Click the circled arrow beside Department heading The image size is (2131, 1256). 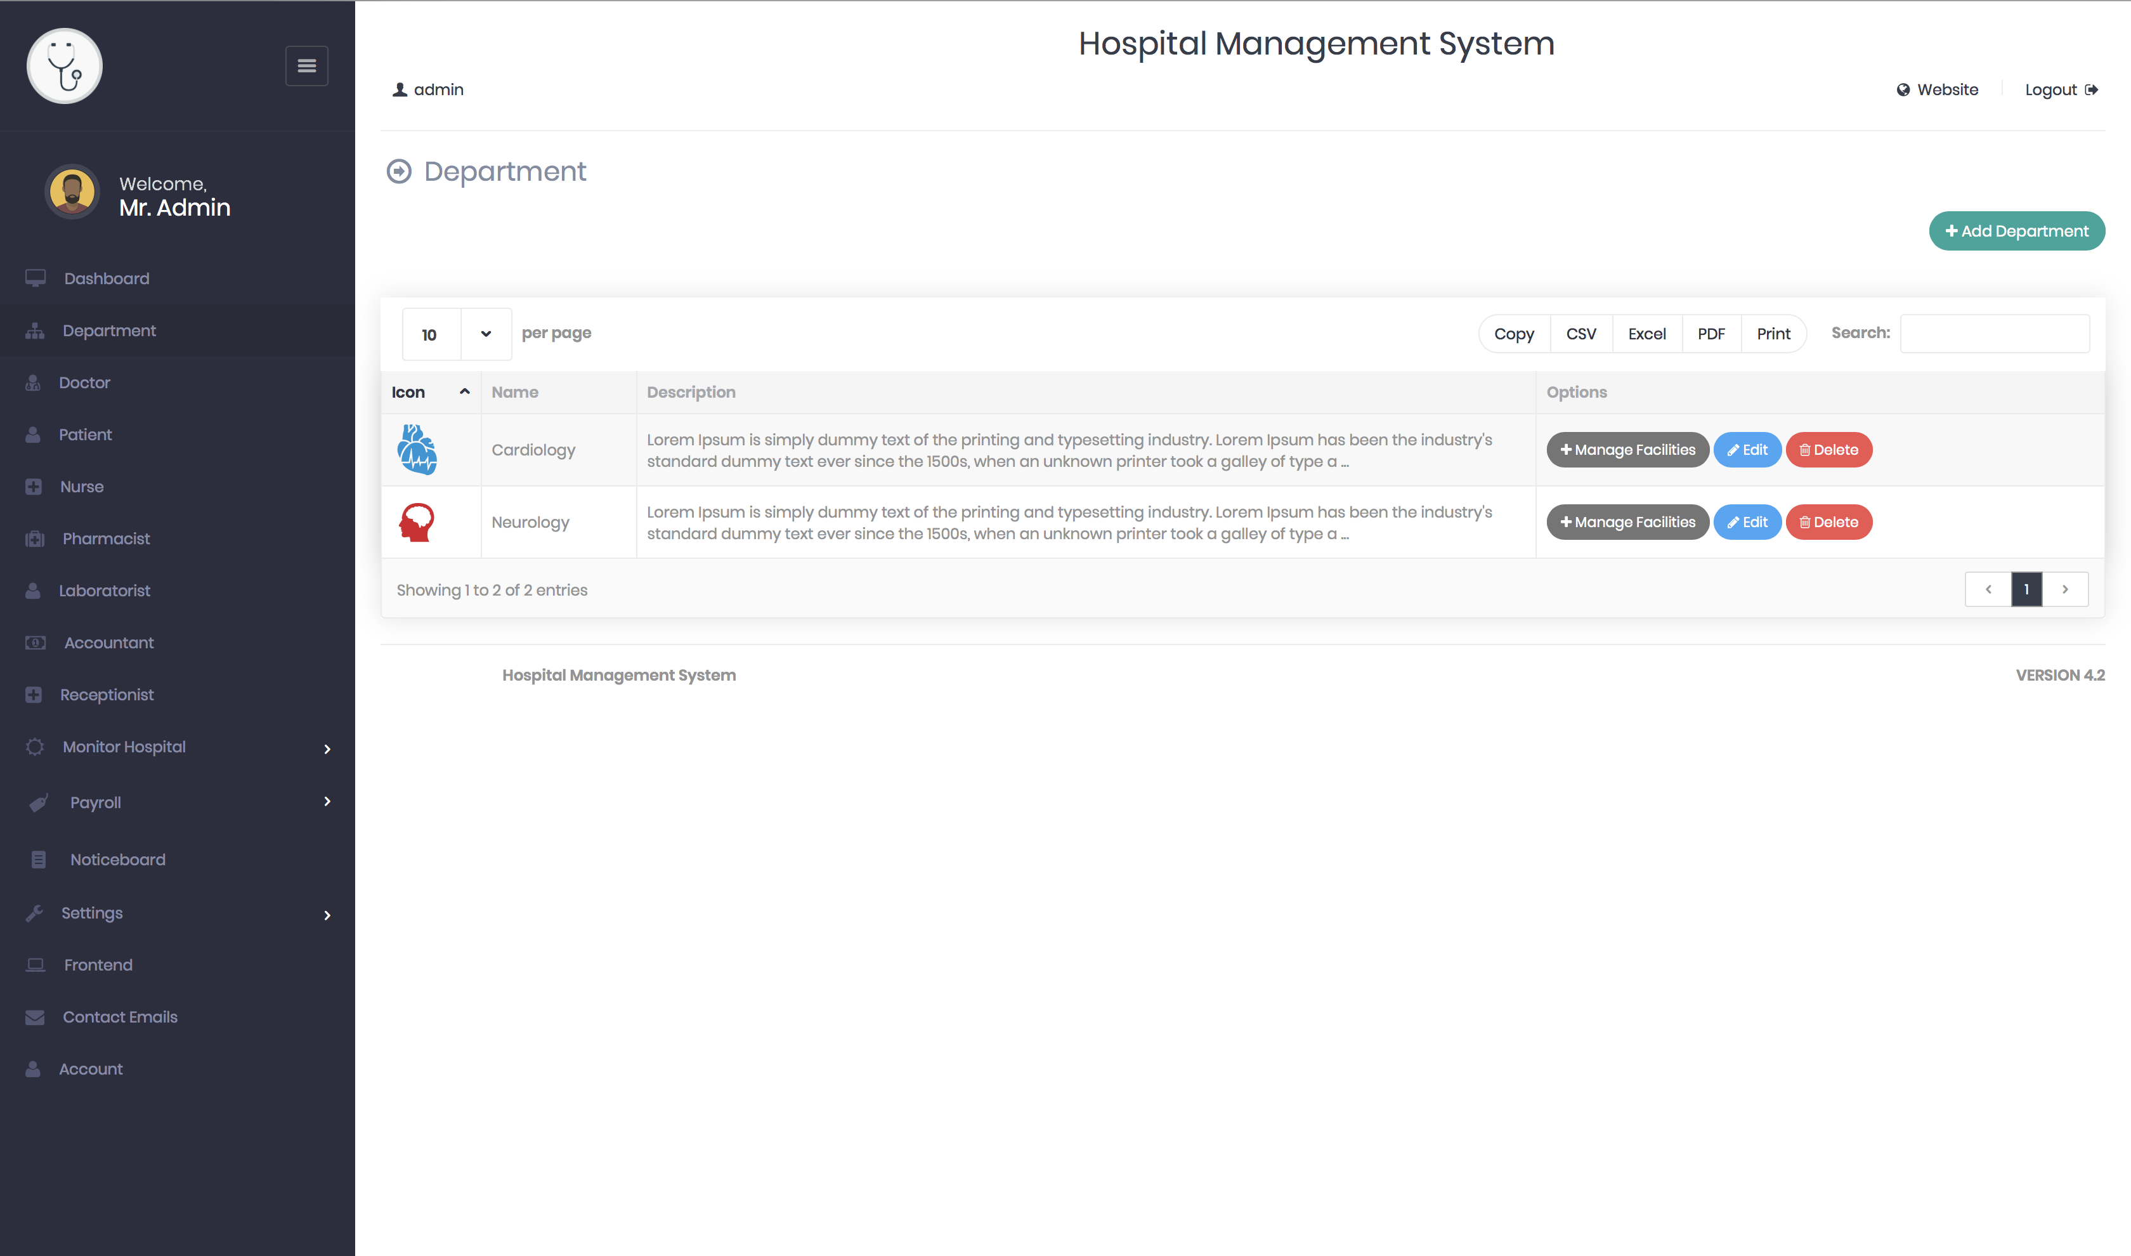point(398,172)
